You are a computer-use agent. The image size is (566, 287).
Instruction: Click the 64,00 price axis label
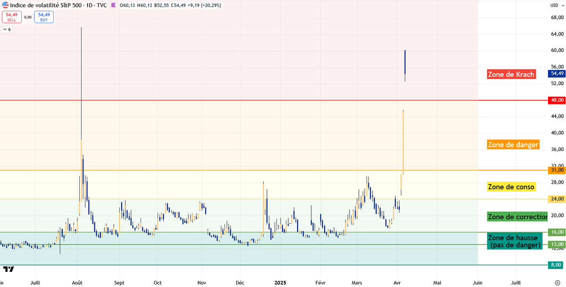[x=557, y=34]
